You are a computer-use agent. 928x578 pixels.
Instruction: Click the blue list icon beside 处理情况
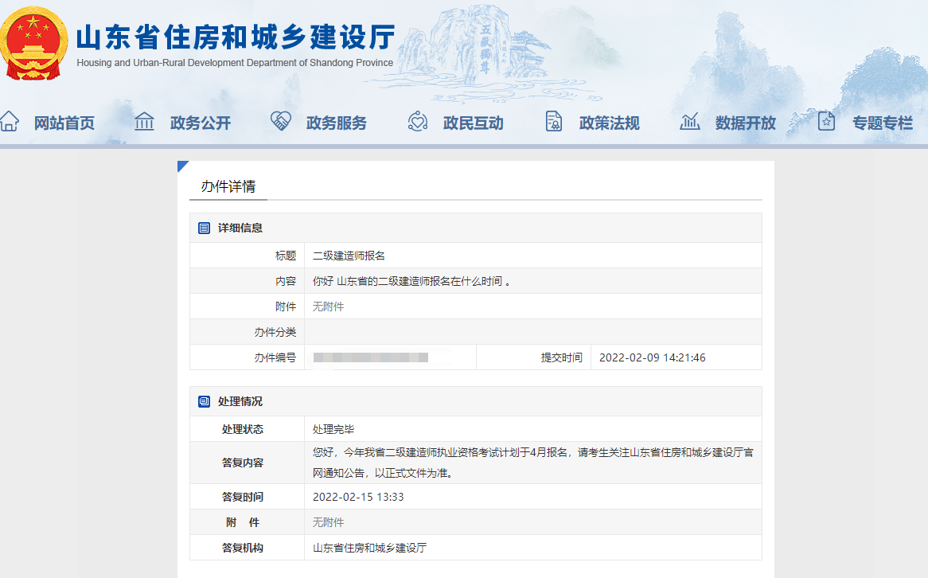pyautogui.click(x=205, y=401)
